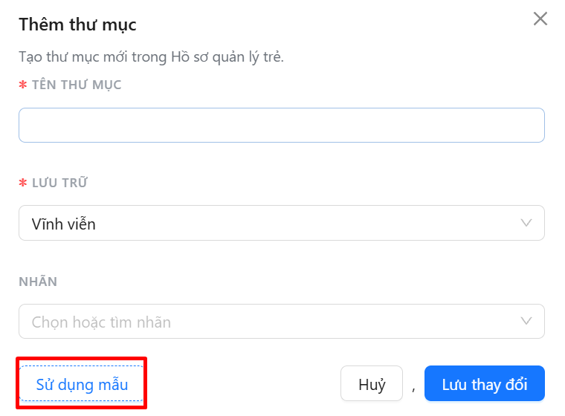The height and width of the screenshot is (416, 565).
Task: Cancel with the Huỷ button
Action: click(x=372, y=383)
